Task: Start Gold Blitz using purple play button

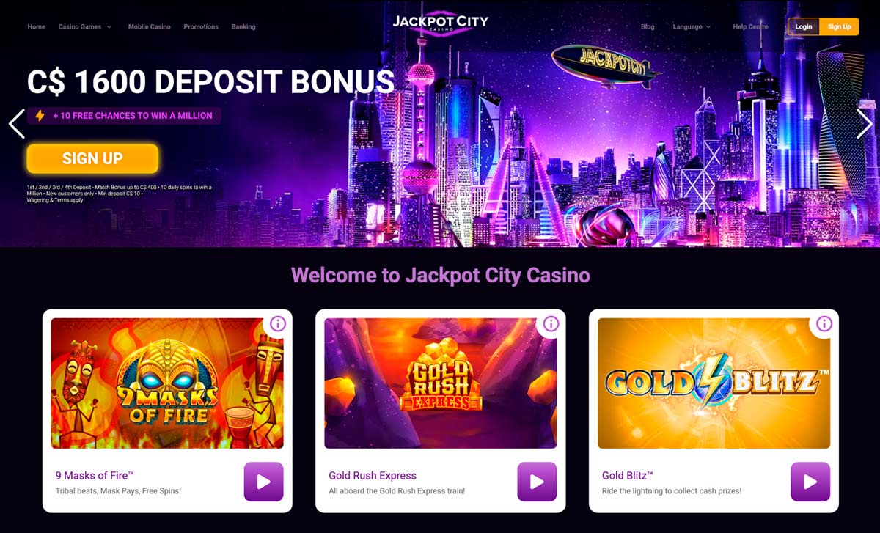Action: coord(810,482)
